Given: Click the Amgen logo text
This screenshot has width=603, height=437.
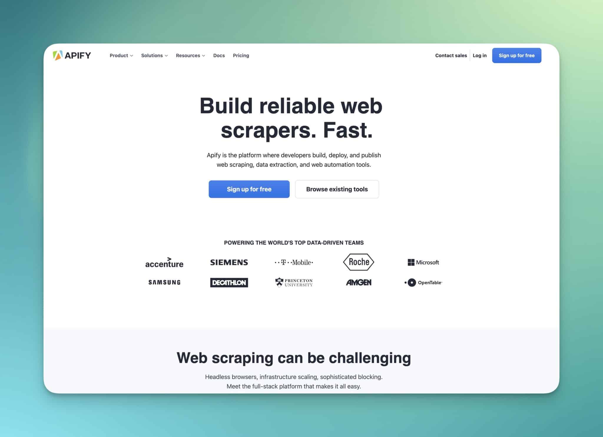Looking at the screenshot, I should click(359, 282).
